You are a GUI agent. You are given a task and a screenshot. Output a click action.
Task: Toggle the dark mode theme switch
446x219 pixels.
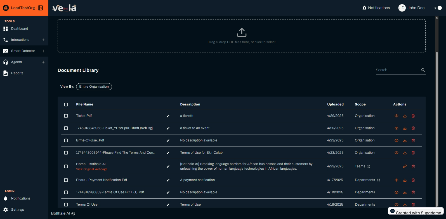pyautogui.click(x=438, y=8)
